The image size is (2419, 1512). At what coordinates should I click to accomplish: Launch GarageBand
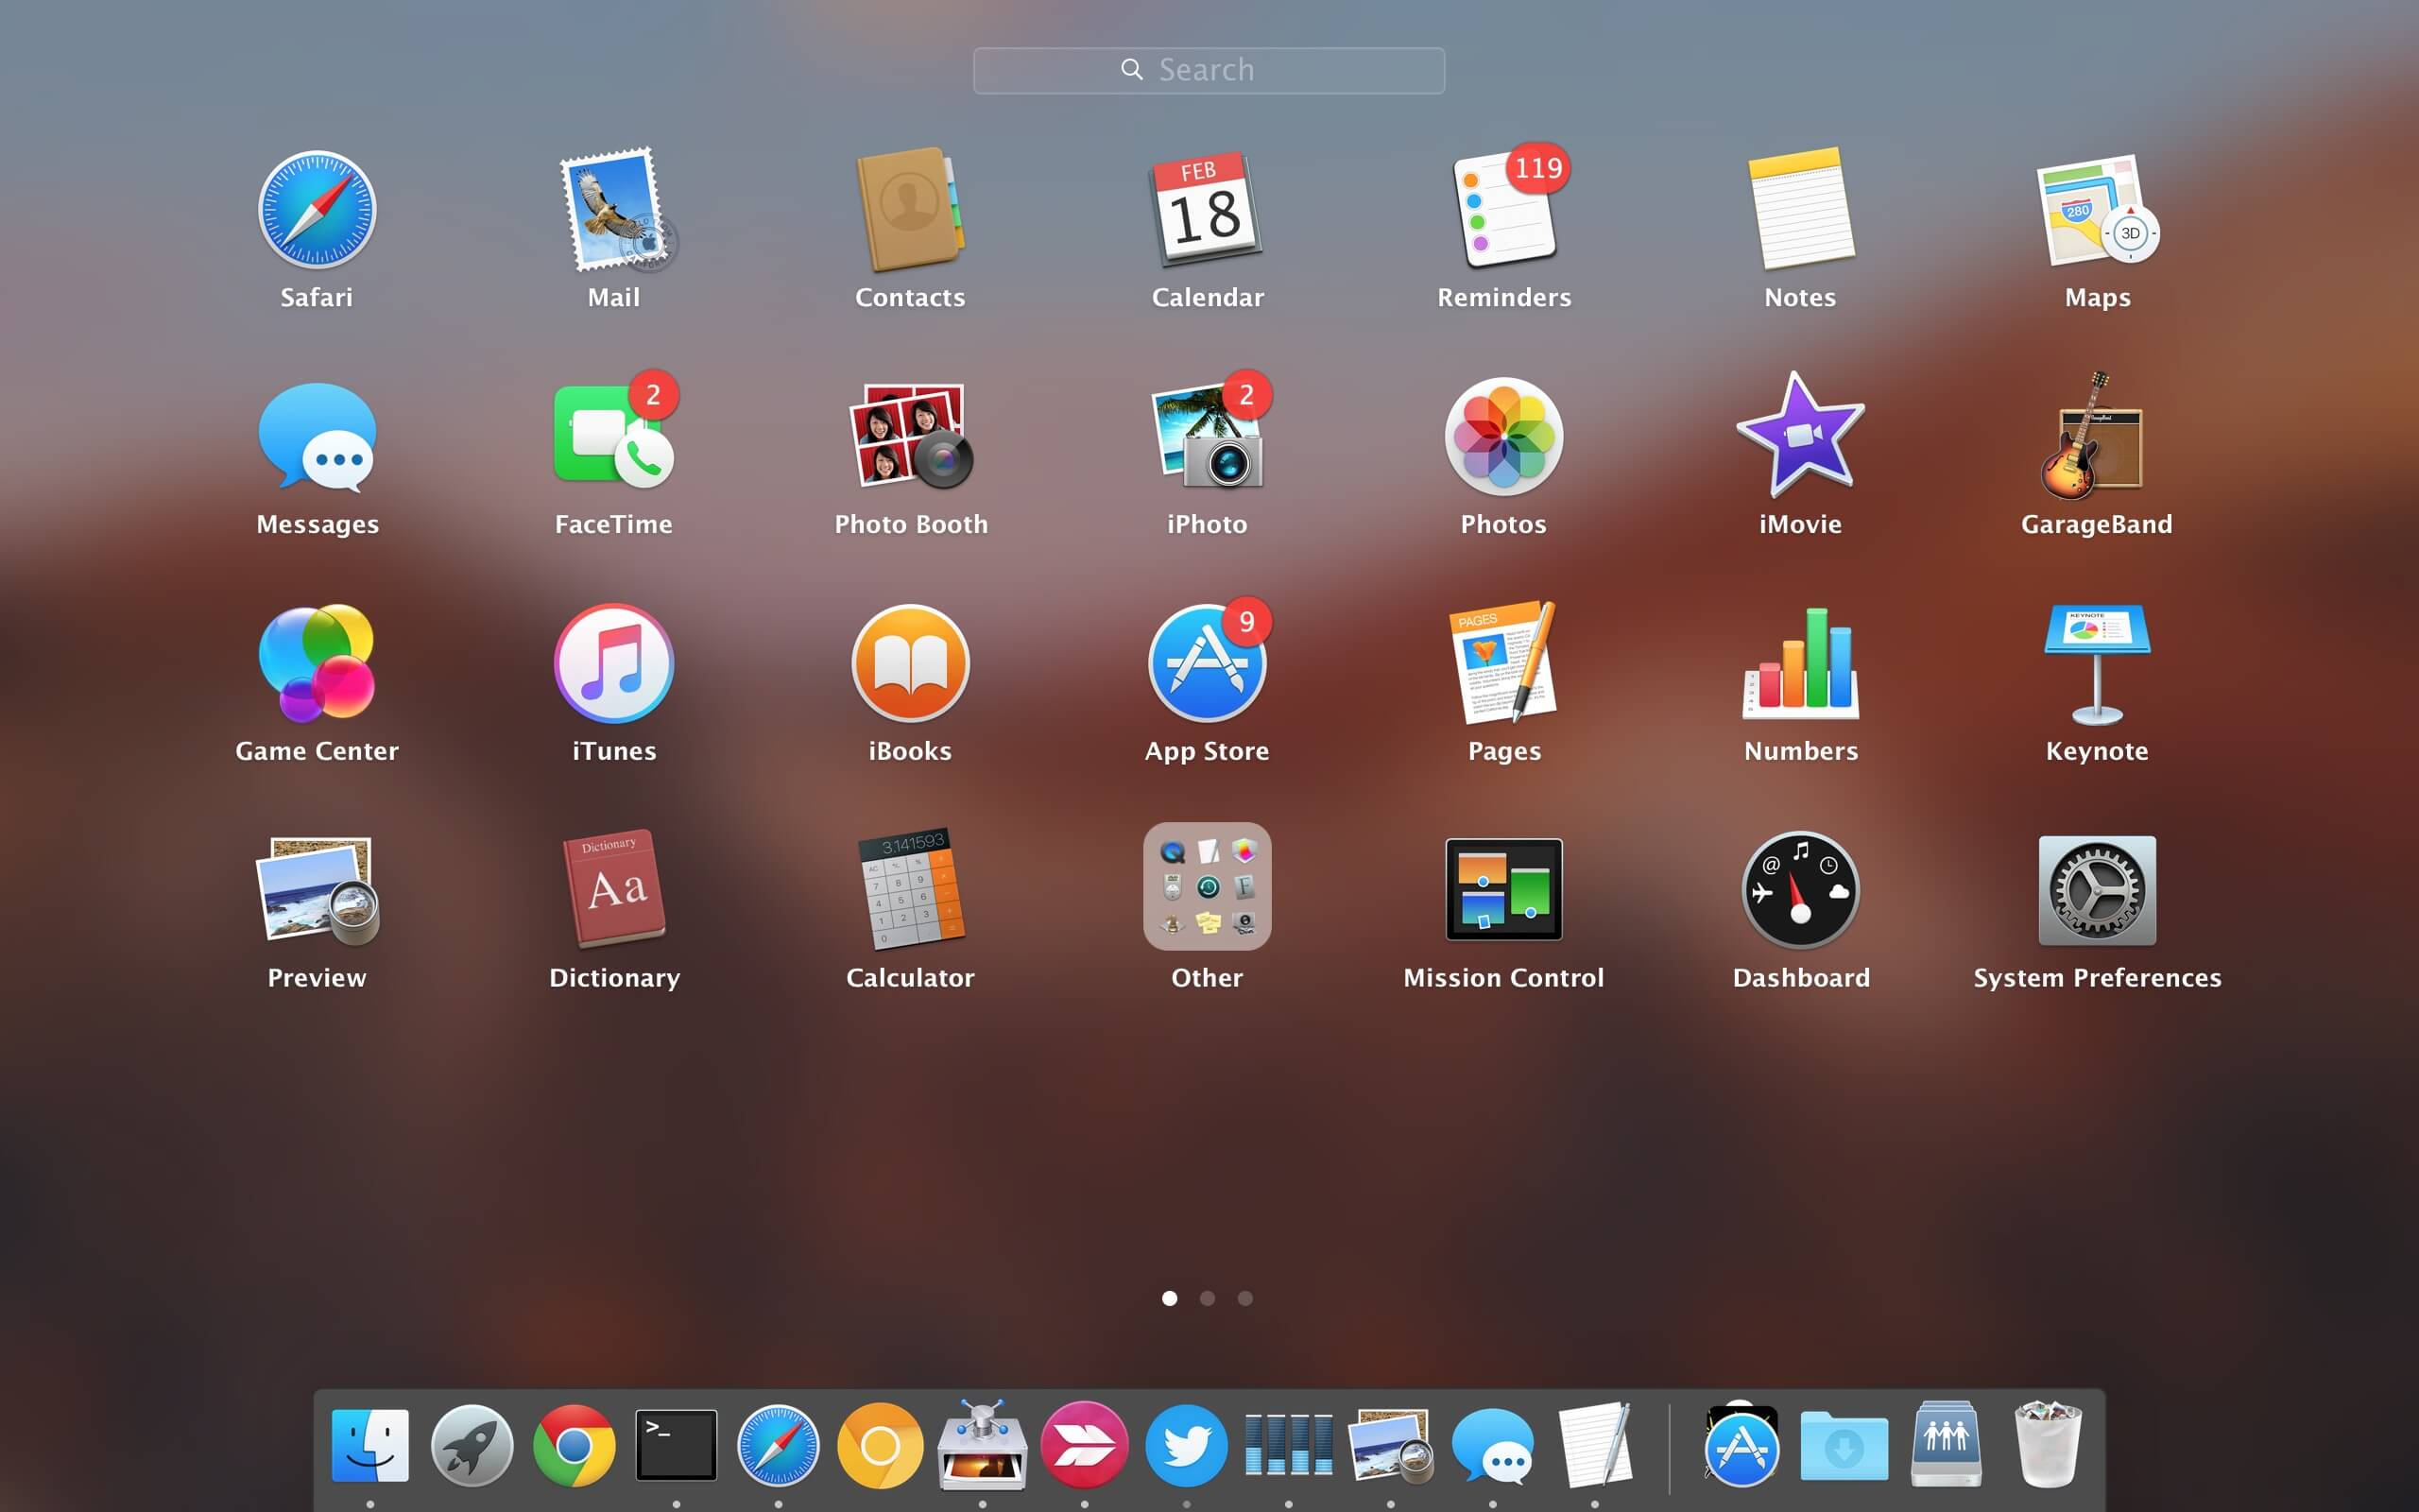point(2095,440)
